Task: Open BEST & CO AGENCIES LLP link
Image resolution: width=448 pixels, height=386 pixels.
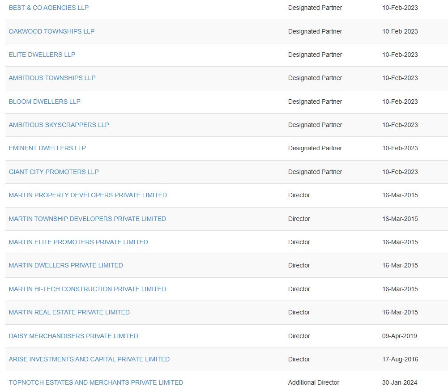Action: pos(49,8)
